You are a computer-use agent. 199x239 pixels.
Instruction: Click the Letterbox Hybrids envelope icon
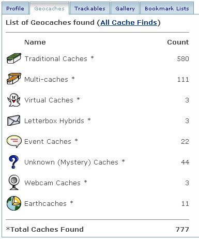[x=13, y=121]
